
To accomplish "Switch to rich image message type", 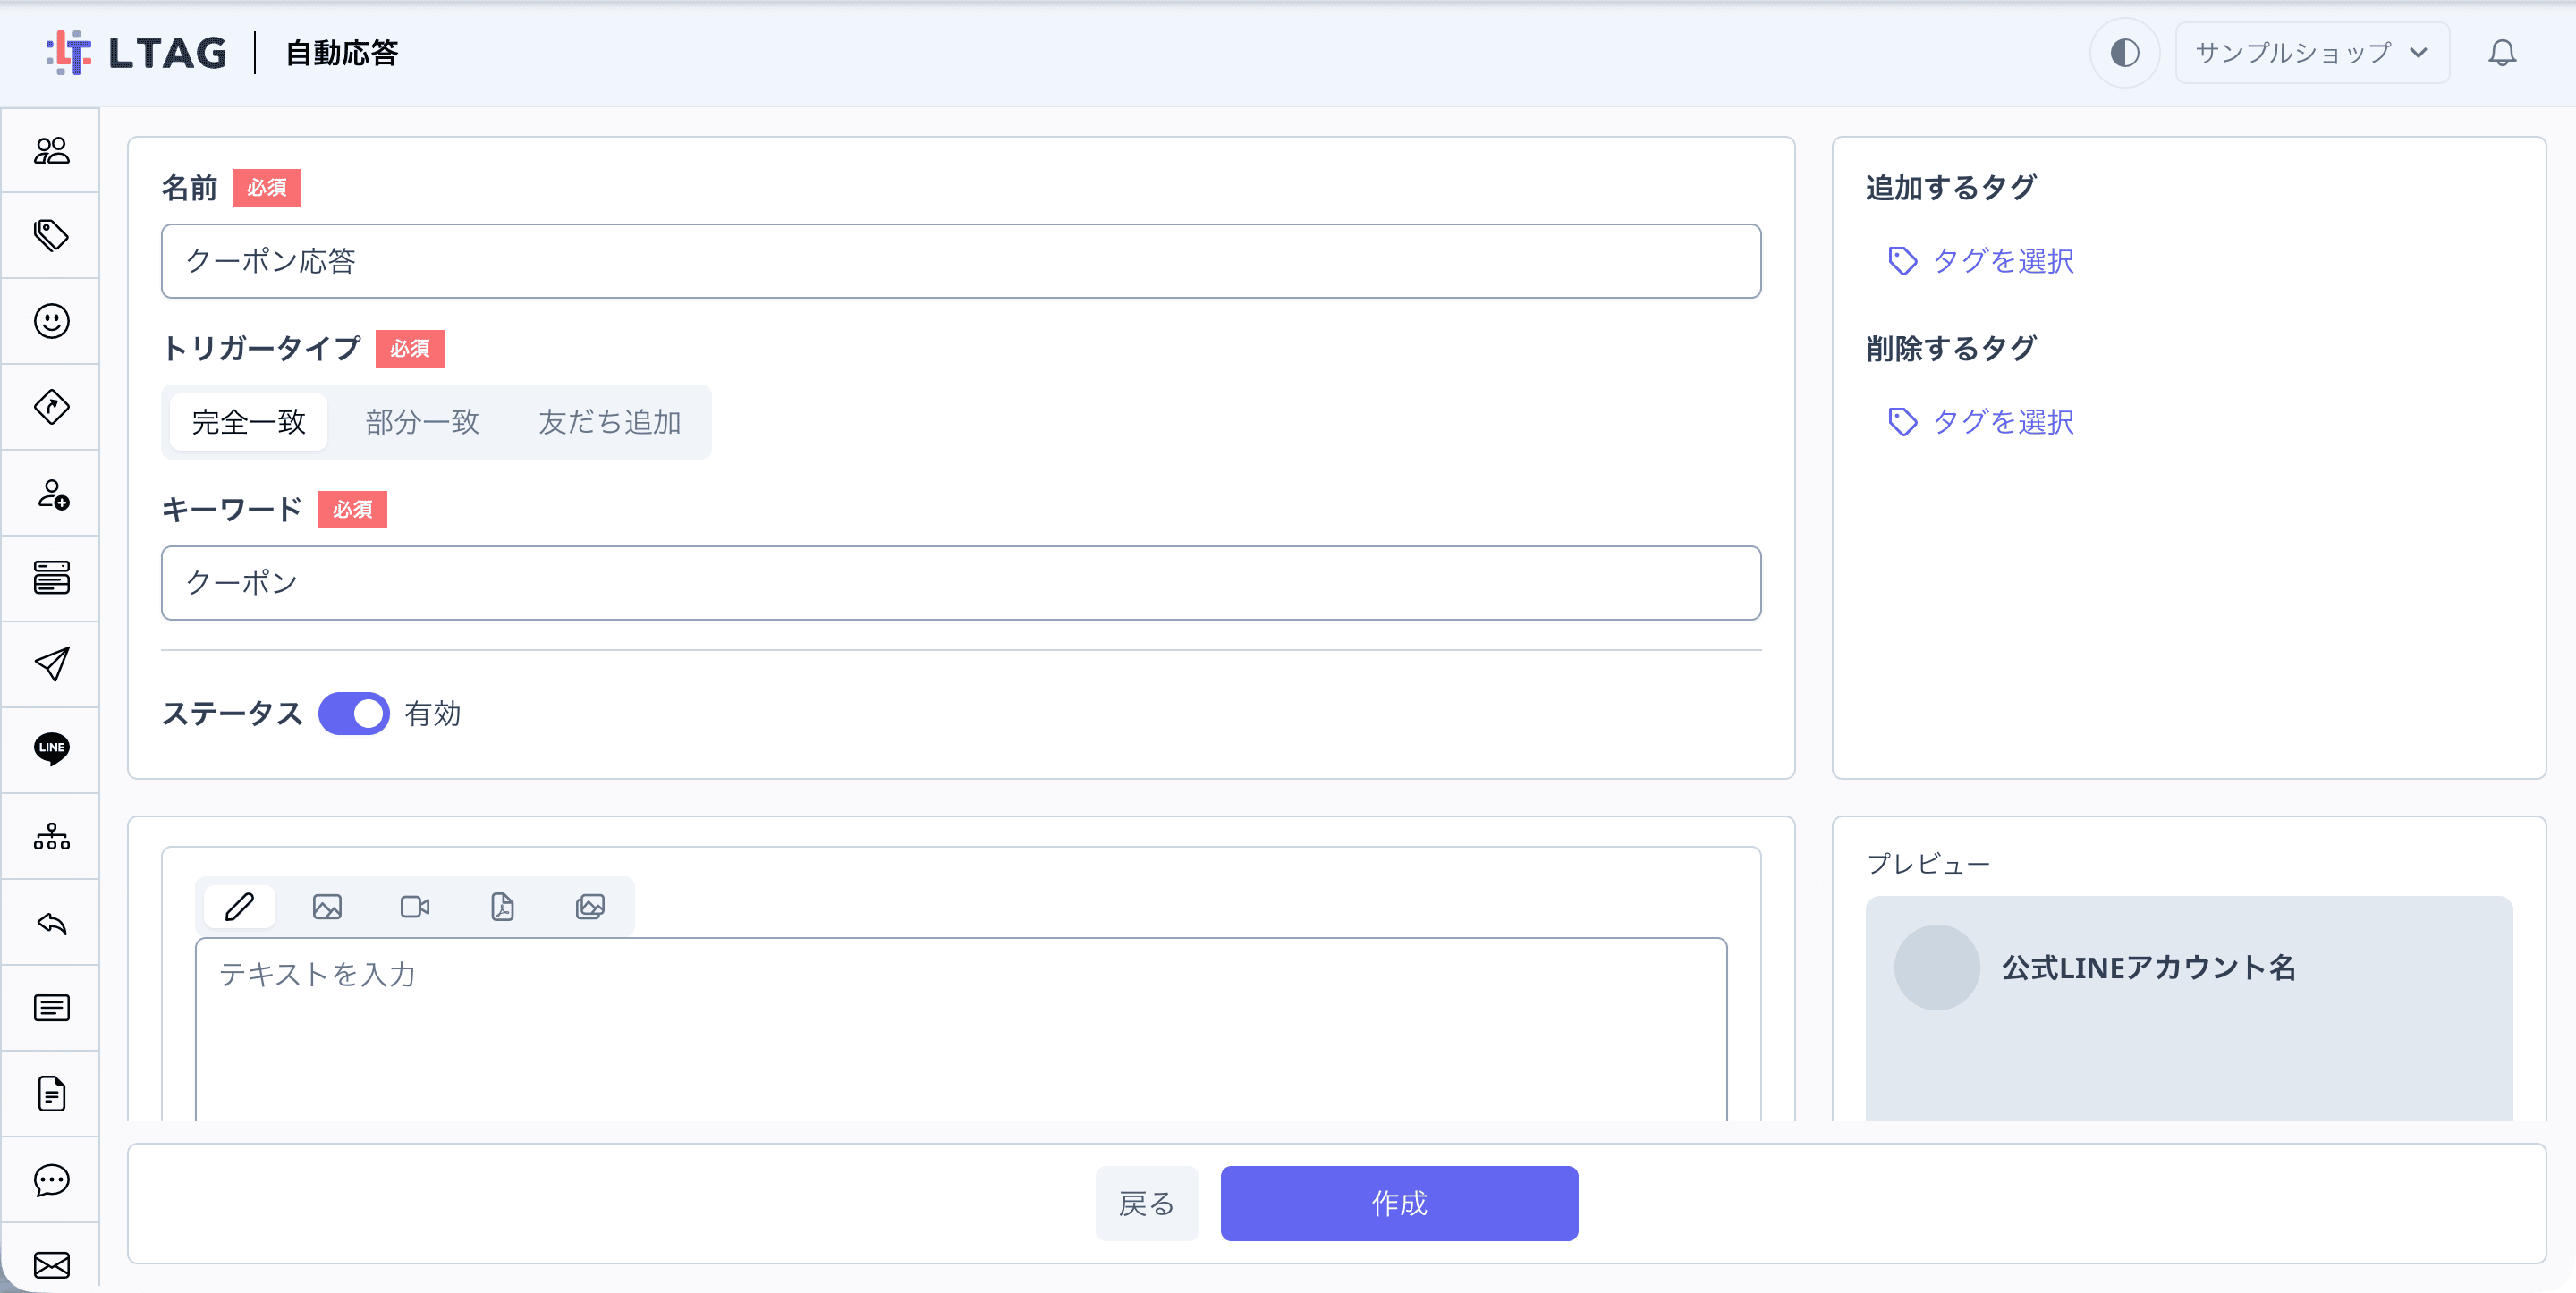I will click(x=590, y=907).
